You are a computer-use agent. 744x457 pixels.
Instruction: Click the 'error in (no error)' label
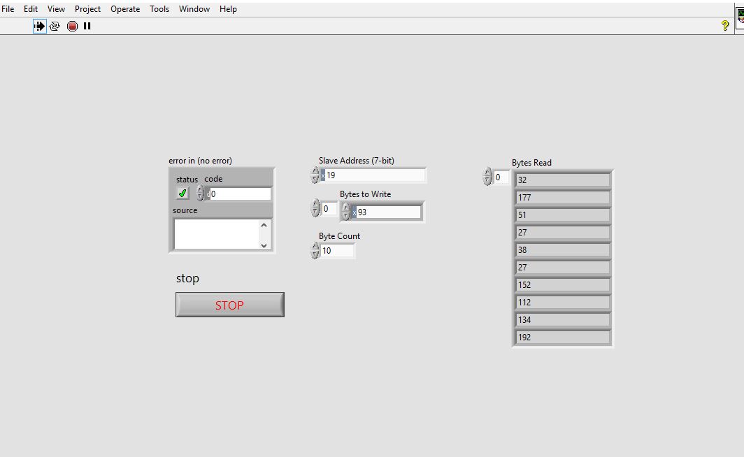(200, 161)
